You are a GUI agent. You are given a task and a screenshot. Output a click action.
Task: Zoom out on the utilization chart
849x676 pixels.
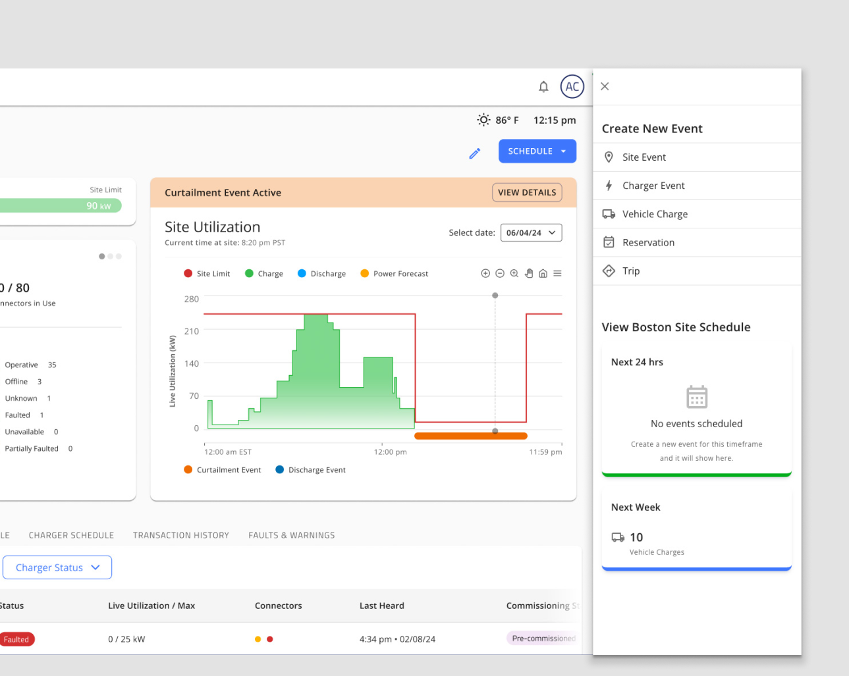(500, 274)
